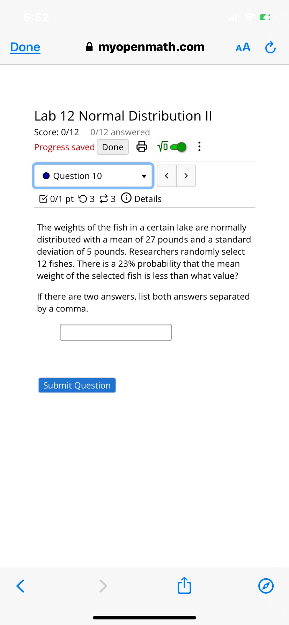Open the print view icon
The image size is (289, 625).
141,146
